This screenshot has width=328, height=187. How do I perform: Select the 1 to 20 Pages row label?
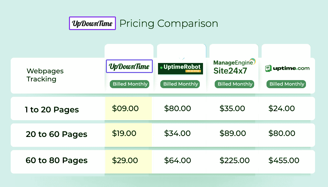pos(52,110)
